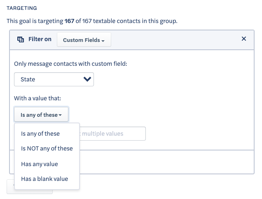Viewport: 262px width, 199px height.
Task: Click the TARGETING section heading
Action: (x=22, y=8)
